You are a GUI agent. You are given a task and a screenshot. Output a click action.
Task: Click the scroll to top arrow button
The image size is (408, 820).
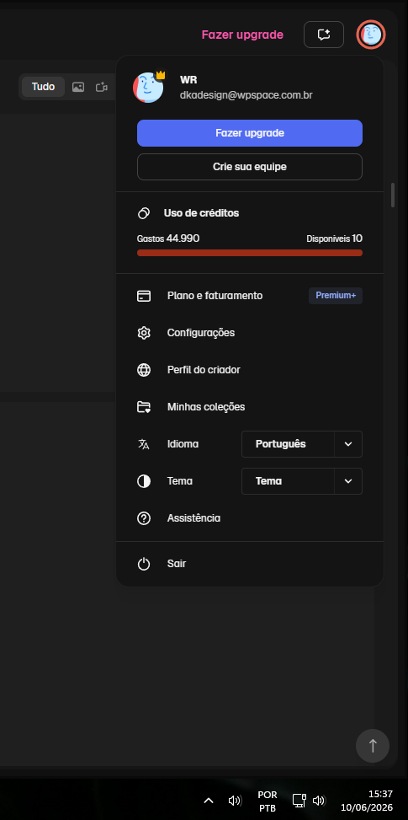click(x=373, y=746)
